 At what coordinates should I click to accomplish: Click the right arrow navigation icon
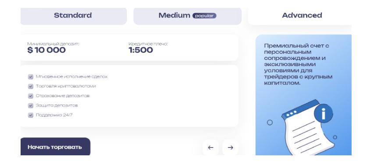coord(230,147)
